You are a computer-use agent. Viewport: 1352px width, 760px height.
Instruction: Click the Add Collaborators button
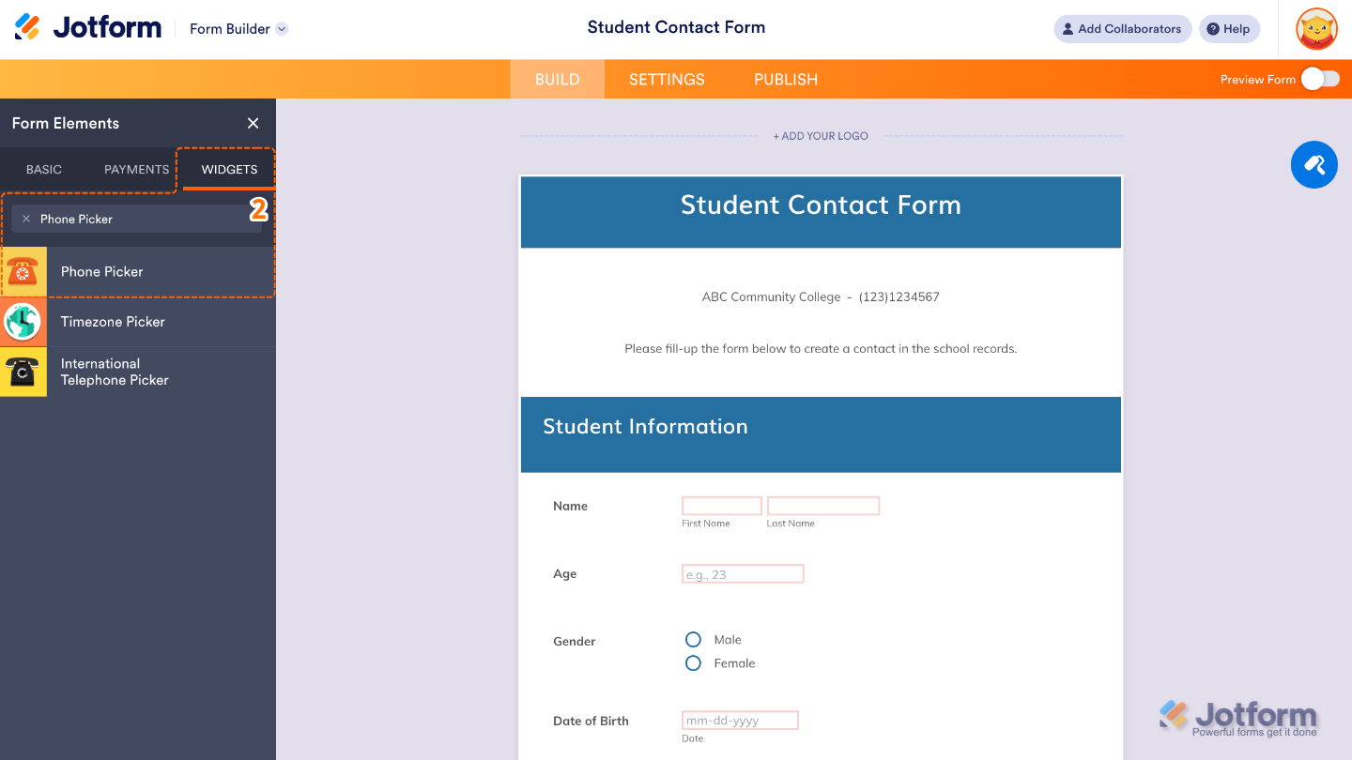pyautogui.click(x=1122, y=29)
